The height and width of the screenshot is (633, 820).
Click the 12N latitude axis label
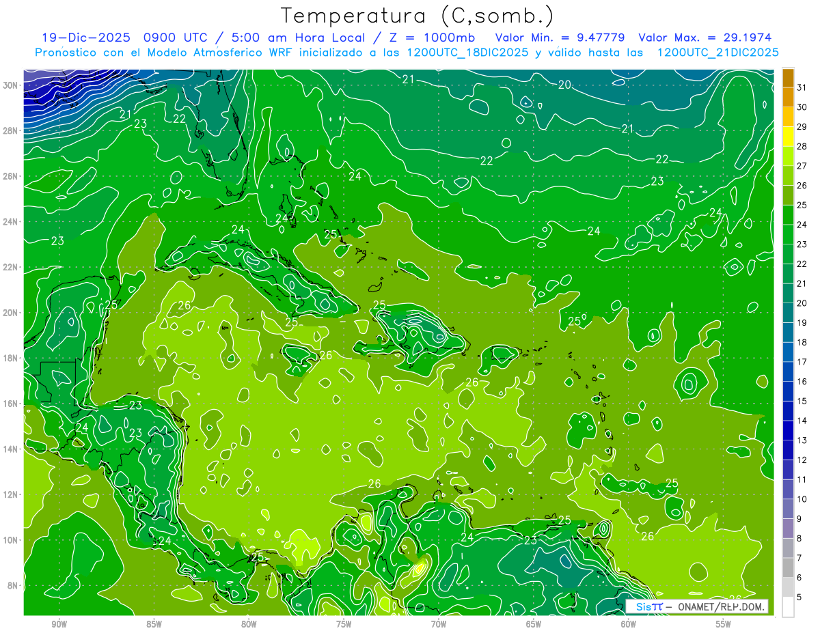pos(12,494)
